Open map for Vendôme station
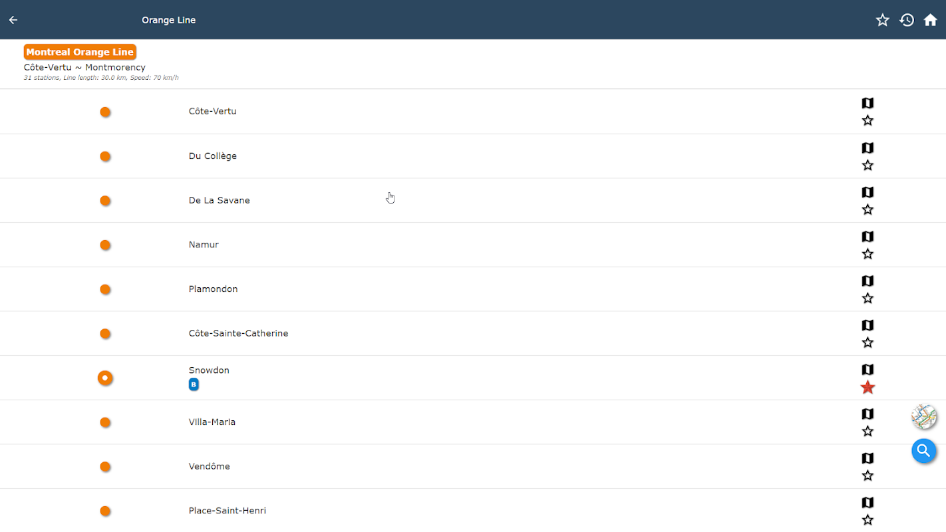Image resolution: width=946 pixels, height=532 pixels. coord(867,458)
